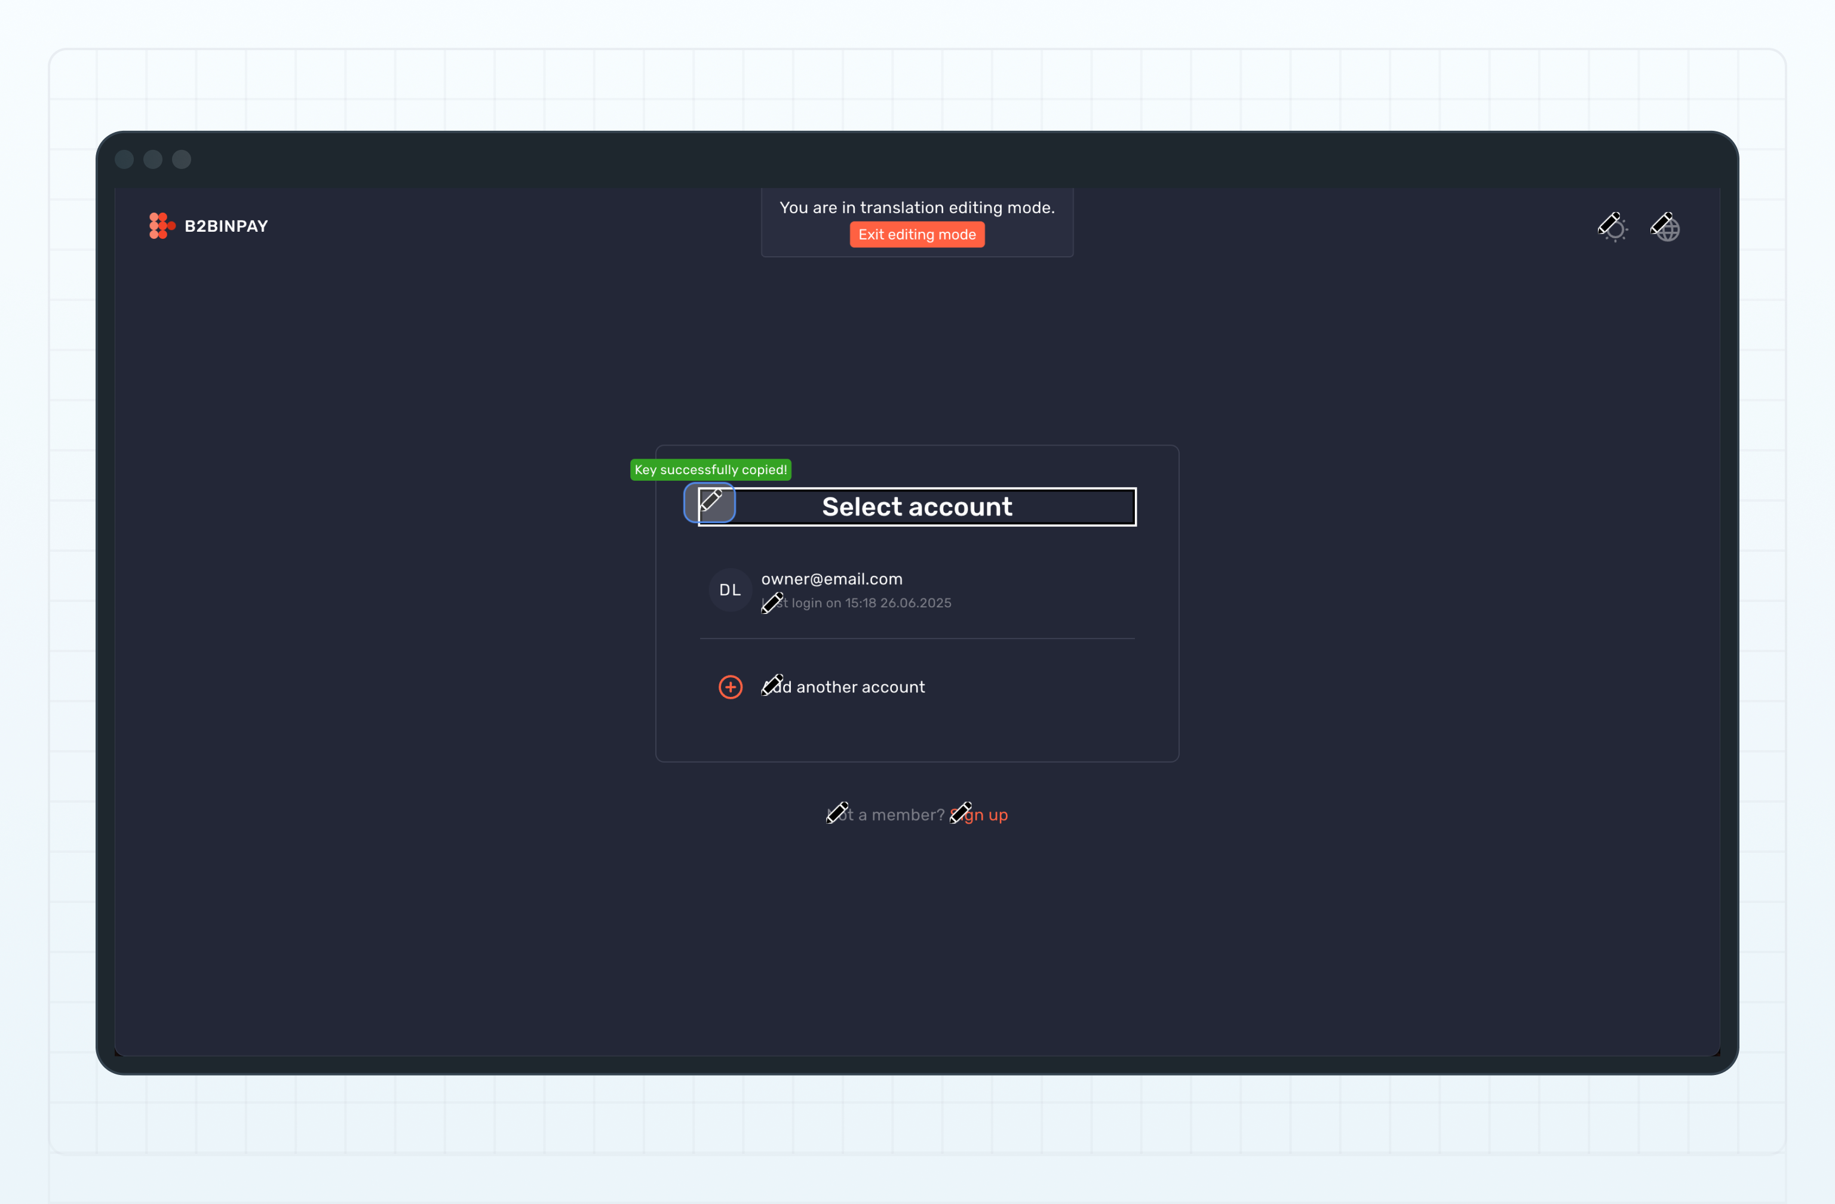The height and width of the screenshot is (1204, 1835).
Task: Toggle the light/dark theme sun icon
Action: [1617, 231]
